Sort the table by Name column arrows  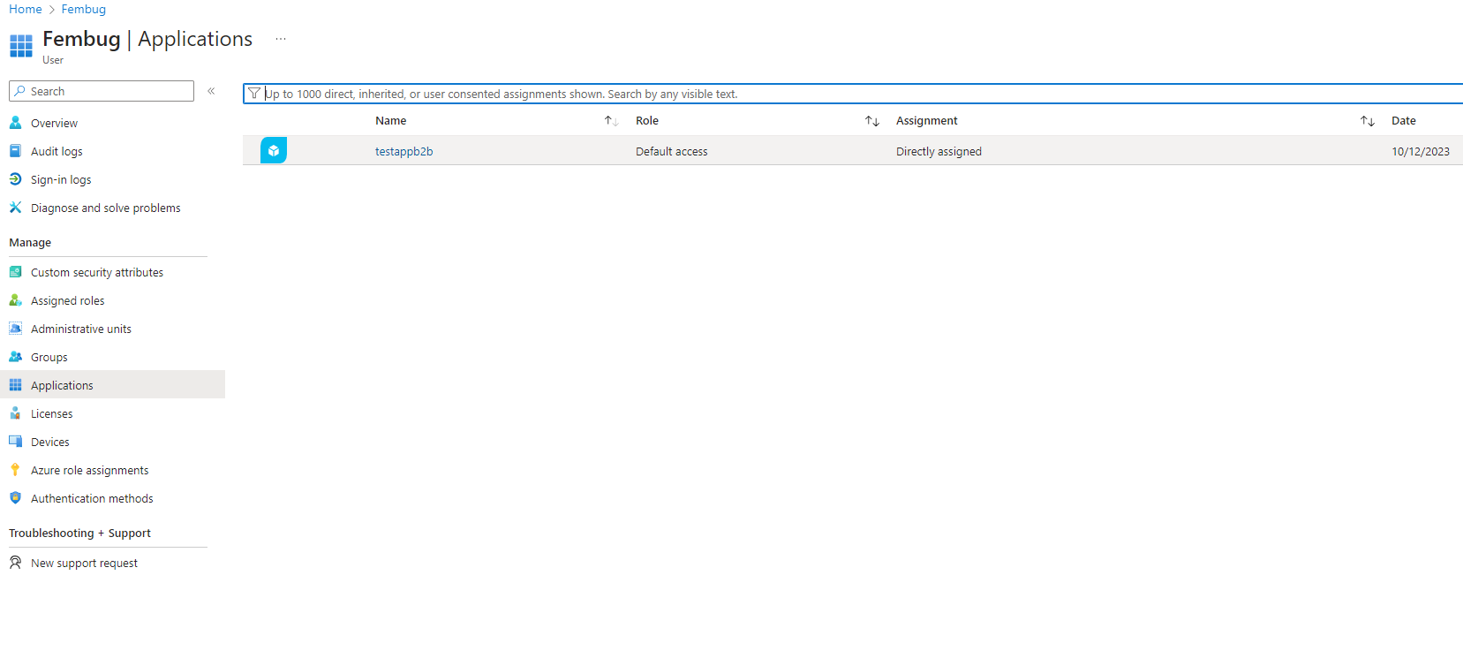(611, 121)
